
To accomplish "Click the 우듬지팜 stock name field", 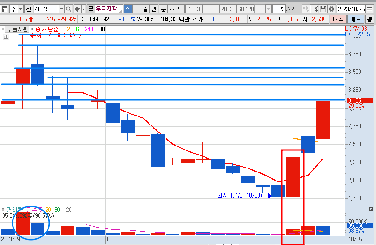I will click(106, 9).
